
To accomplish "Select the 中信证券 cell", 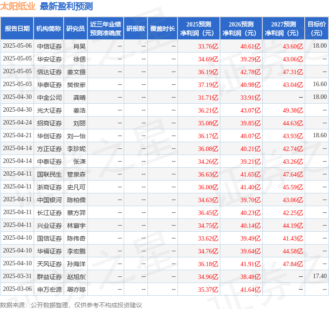I will [x=49, y=46].
